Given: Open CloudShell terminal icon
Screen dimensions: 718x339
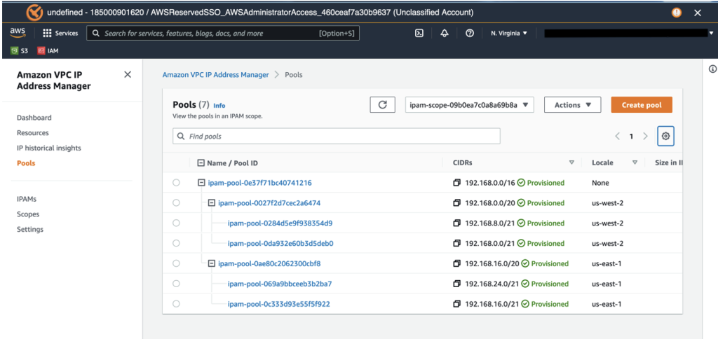Looking at the screenshot, I should (419, 34).
